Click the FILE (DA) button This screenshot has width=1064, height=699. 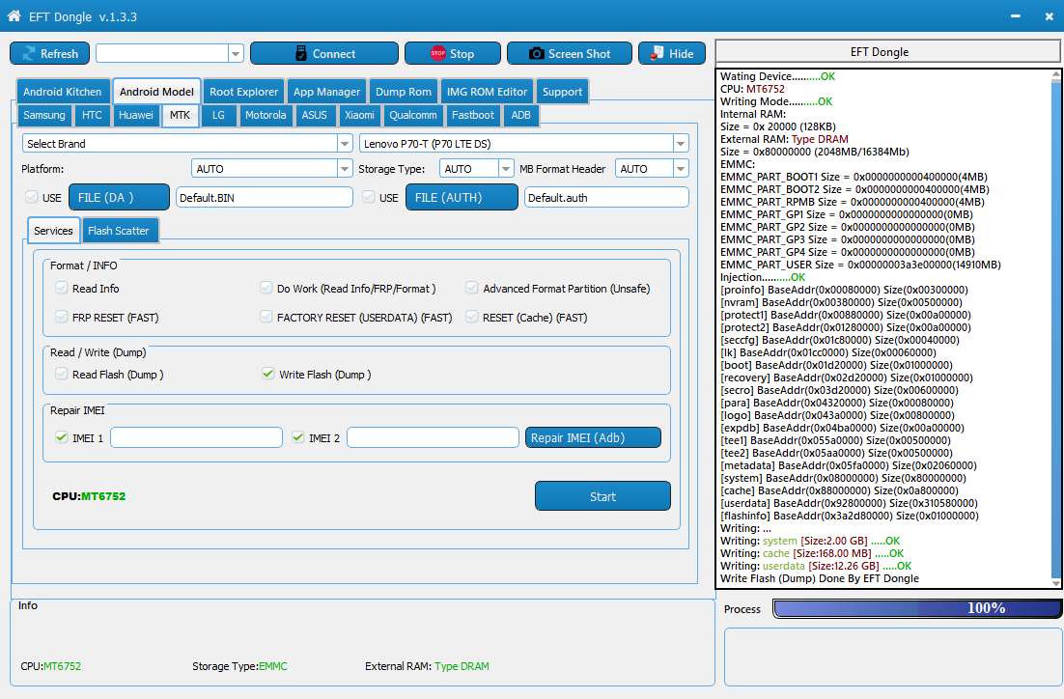pyautogui.click(x=119, y=198)
